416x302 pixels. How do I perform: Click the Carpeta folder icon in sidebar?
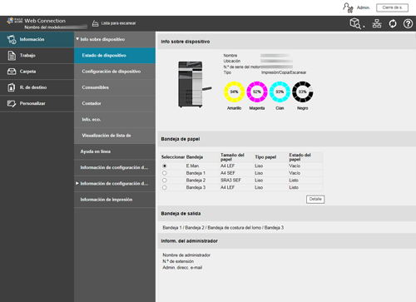pyautogui.click(x=12, y=72)
